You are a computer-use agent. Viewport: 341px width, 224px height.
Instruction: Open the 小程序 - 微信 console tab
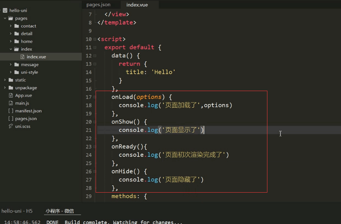point(60,211)
